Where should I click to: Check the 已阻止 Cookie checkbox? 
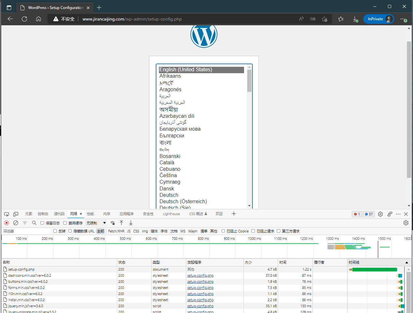point(223,231)
